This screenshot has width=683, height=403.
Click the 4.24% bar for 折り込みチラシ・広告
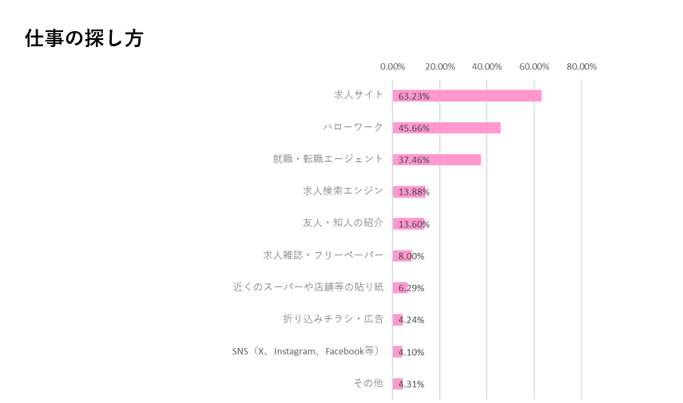(x=397, y=319)
